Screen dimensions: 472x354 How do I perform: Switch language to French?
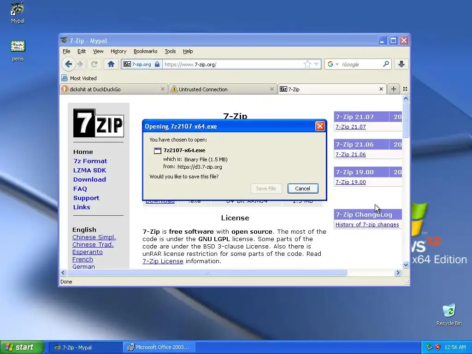click(83, 259)
